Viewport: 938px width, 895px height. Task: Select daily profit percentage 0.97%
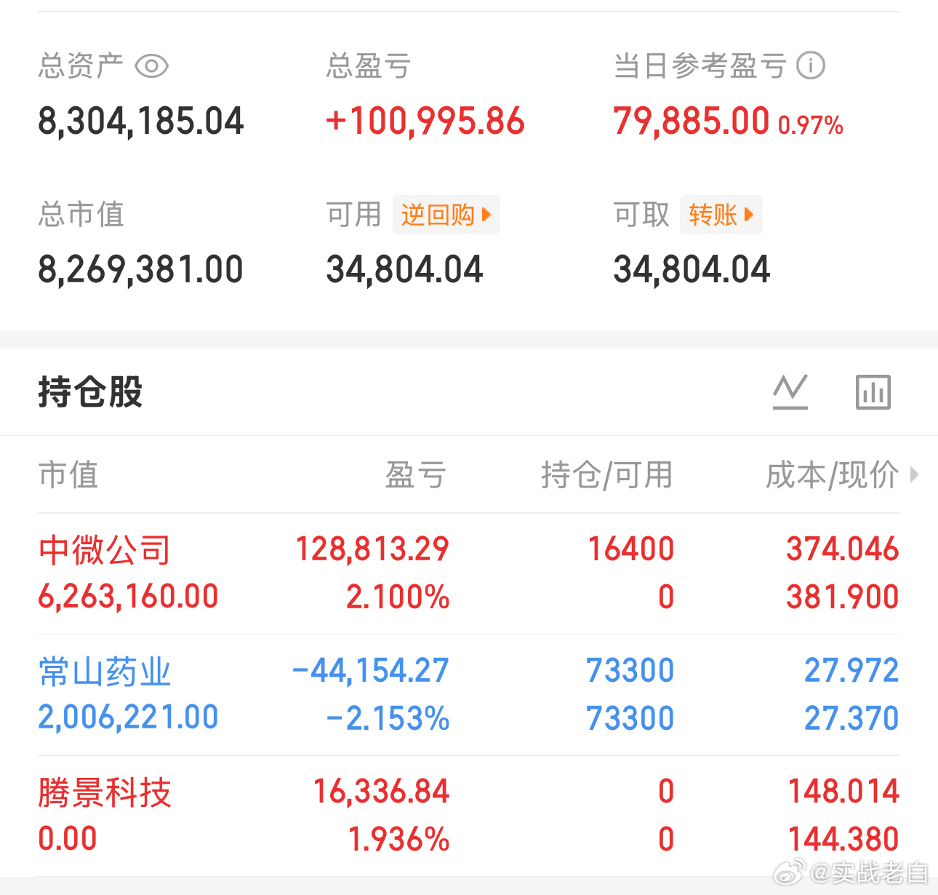[x=811, y=125]
